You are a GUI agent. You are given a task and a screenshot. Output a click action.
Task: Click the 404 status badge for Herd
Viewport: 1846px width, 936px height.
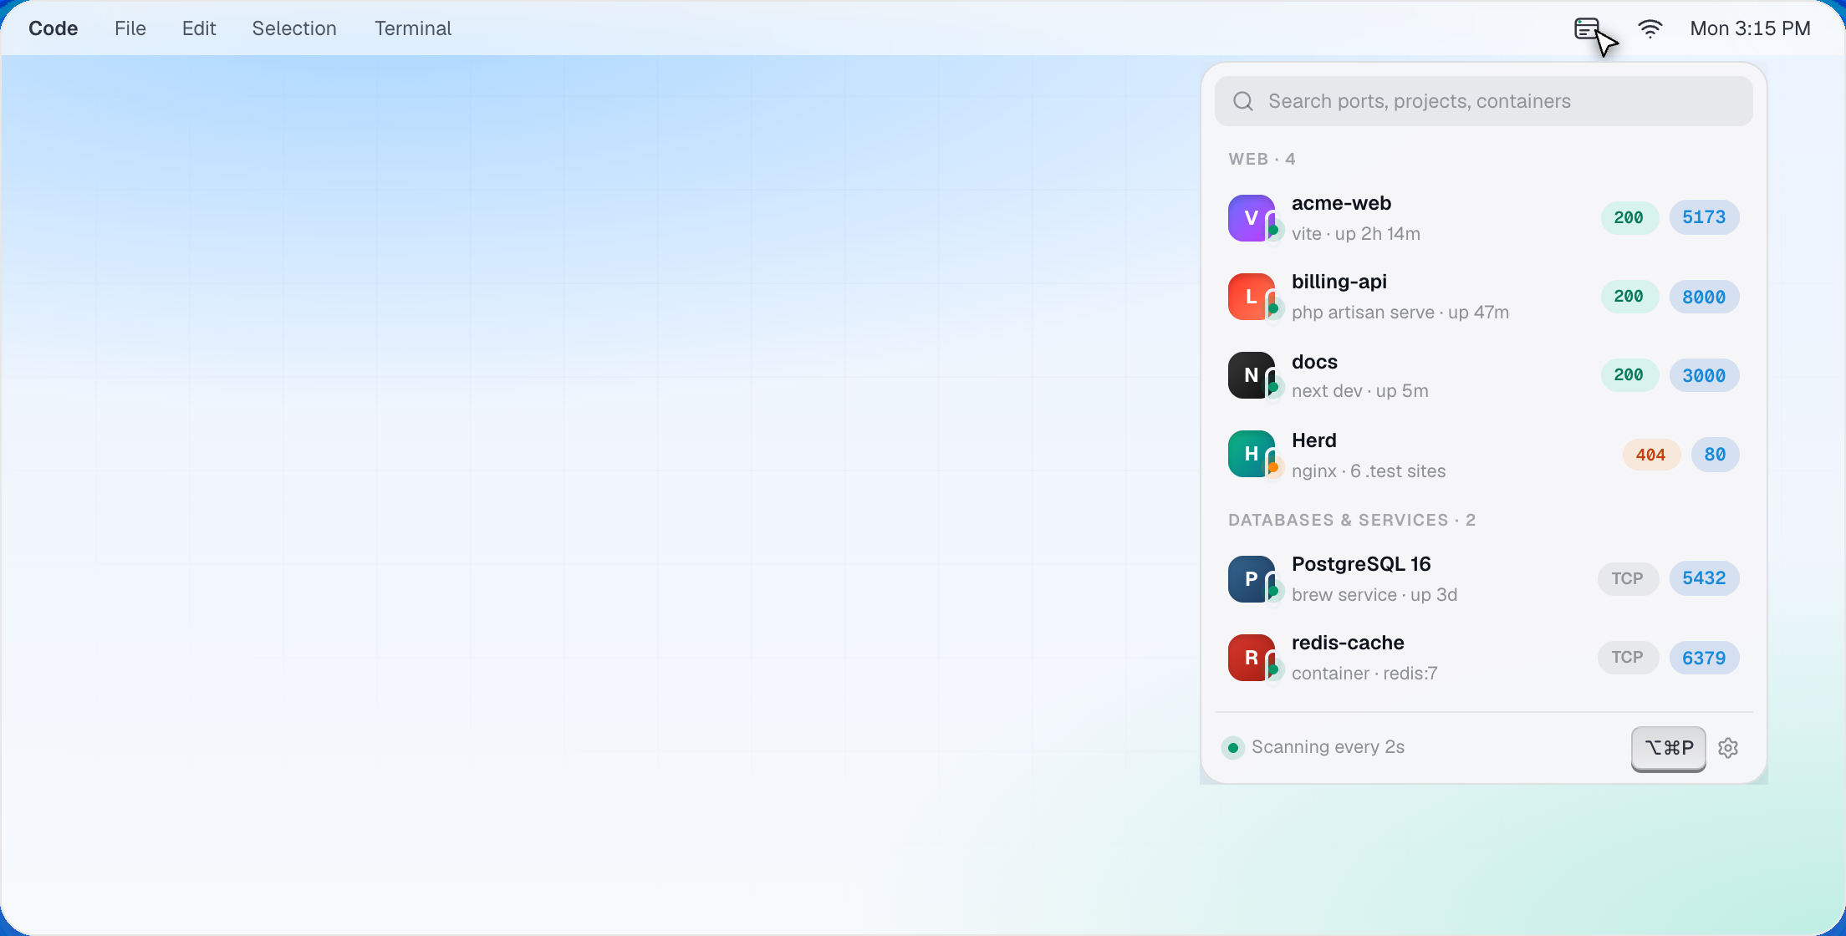click(x=1651, y=454)
